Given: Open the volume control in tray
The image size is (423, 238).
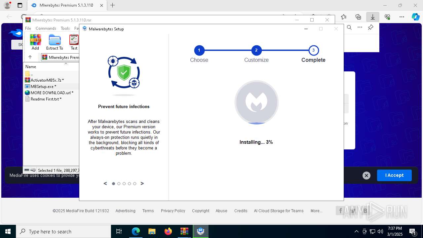Looking at the screenshot, I should point(380,231).
